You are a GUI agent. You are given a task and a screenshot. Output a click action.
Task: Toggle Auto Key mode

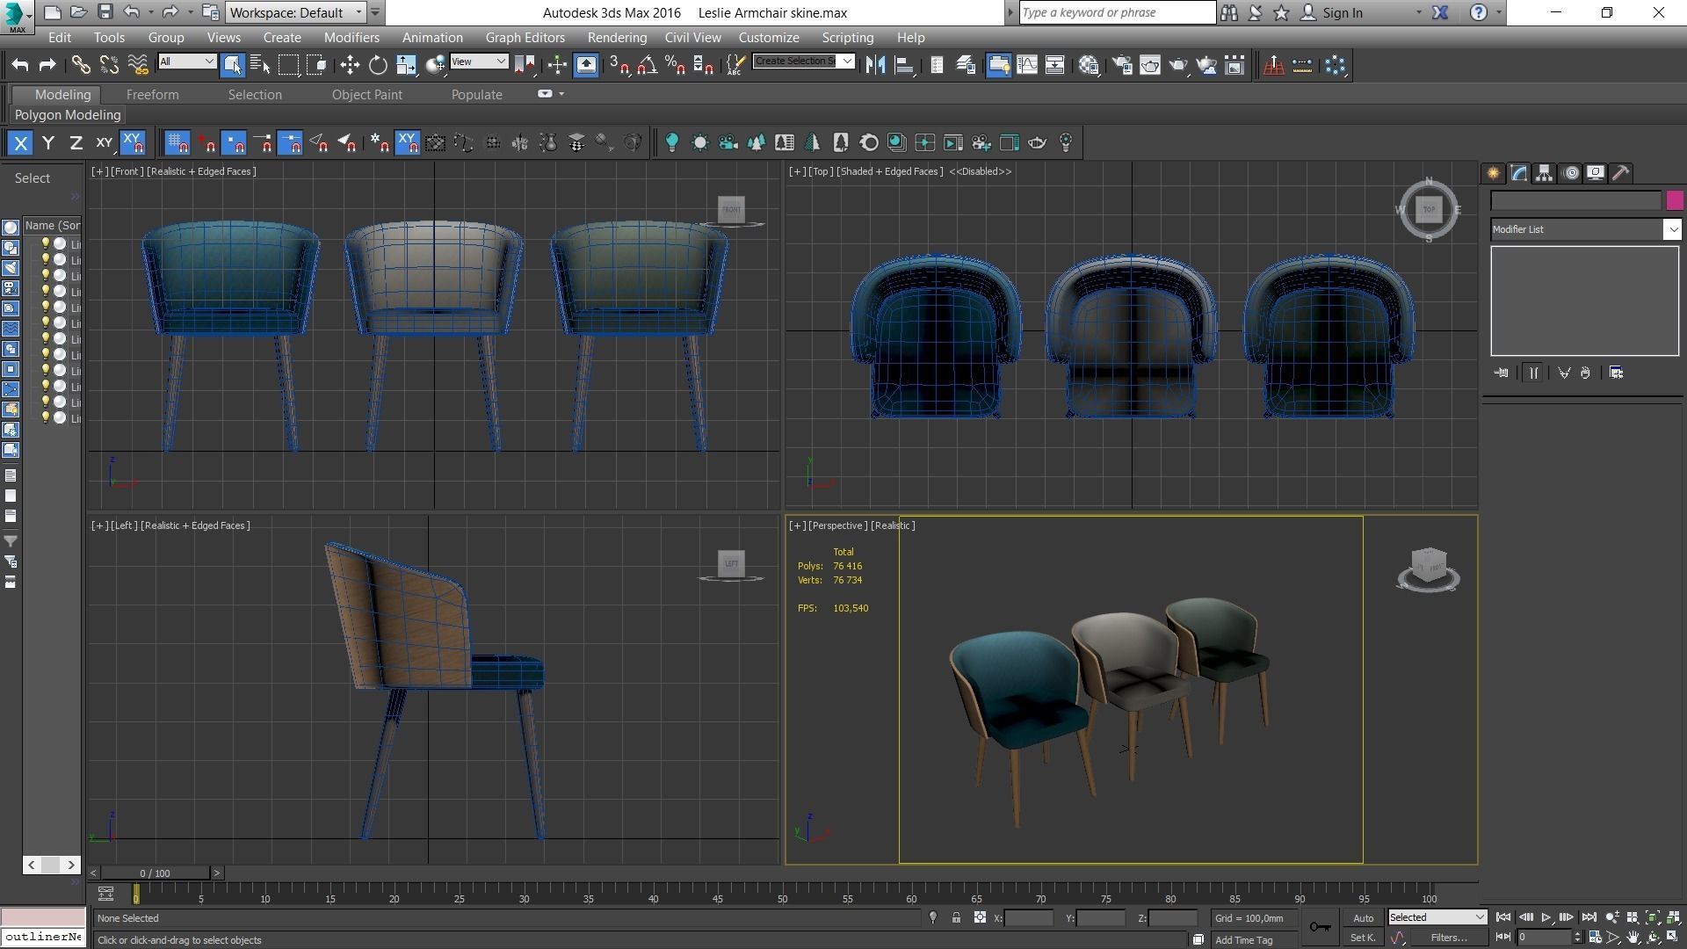(x=1363, y=917)
